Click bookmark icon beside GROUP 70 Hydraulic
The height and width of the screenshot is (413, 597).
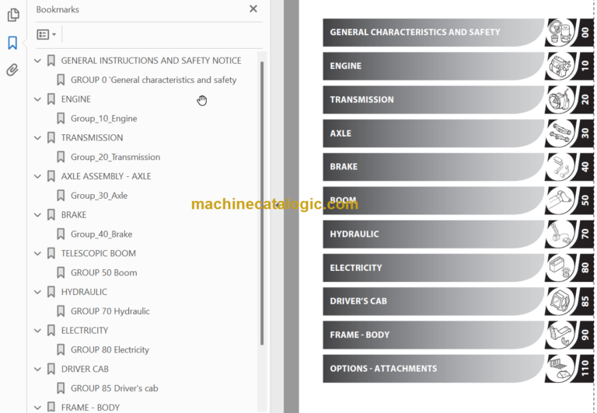[x=61, y=311]
